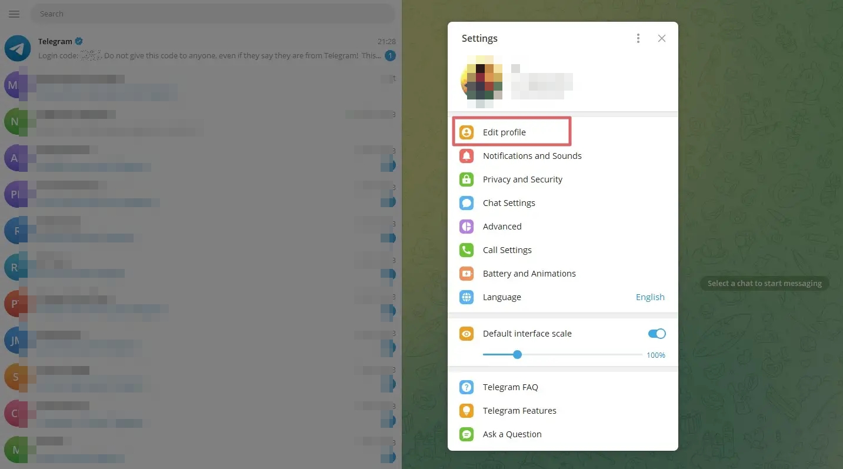Click the Edit profile icon
This screenshot has height=469, width=843.
[x=467, y=132]
